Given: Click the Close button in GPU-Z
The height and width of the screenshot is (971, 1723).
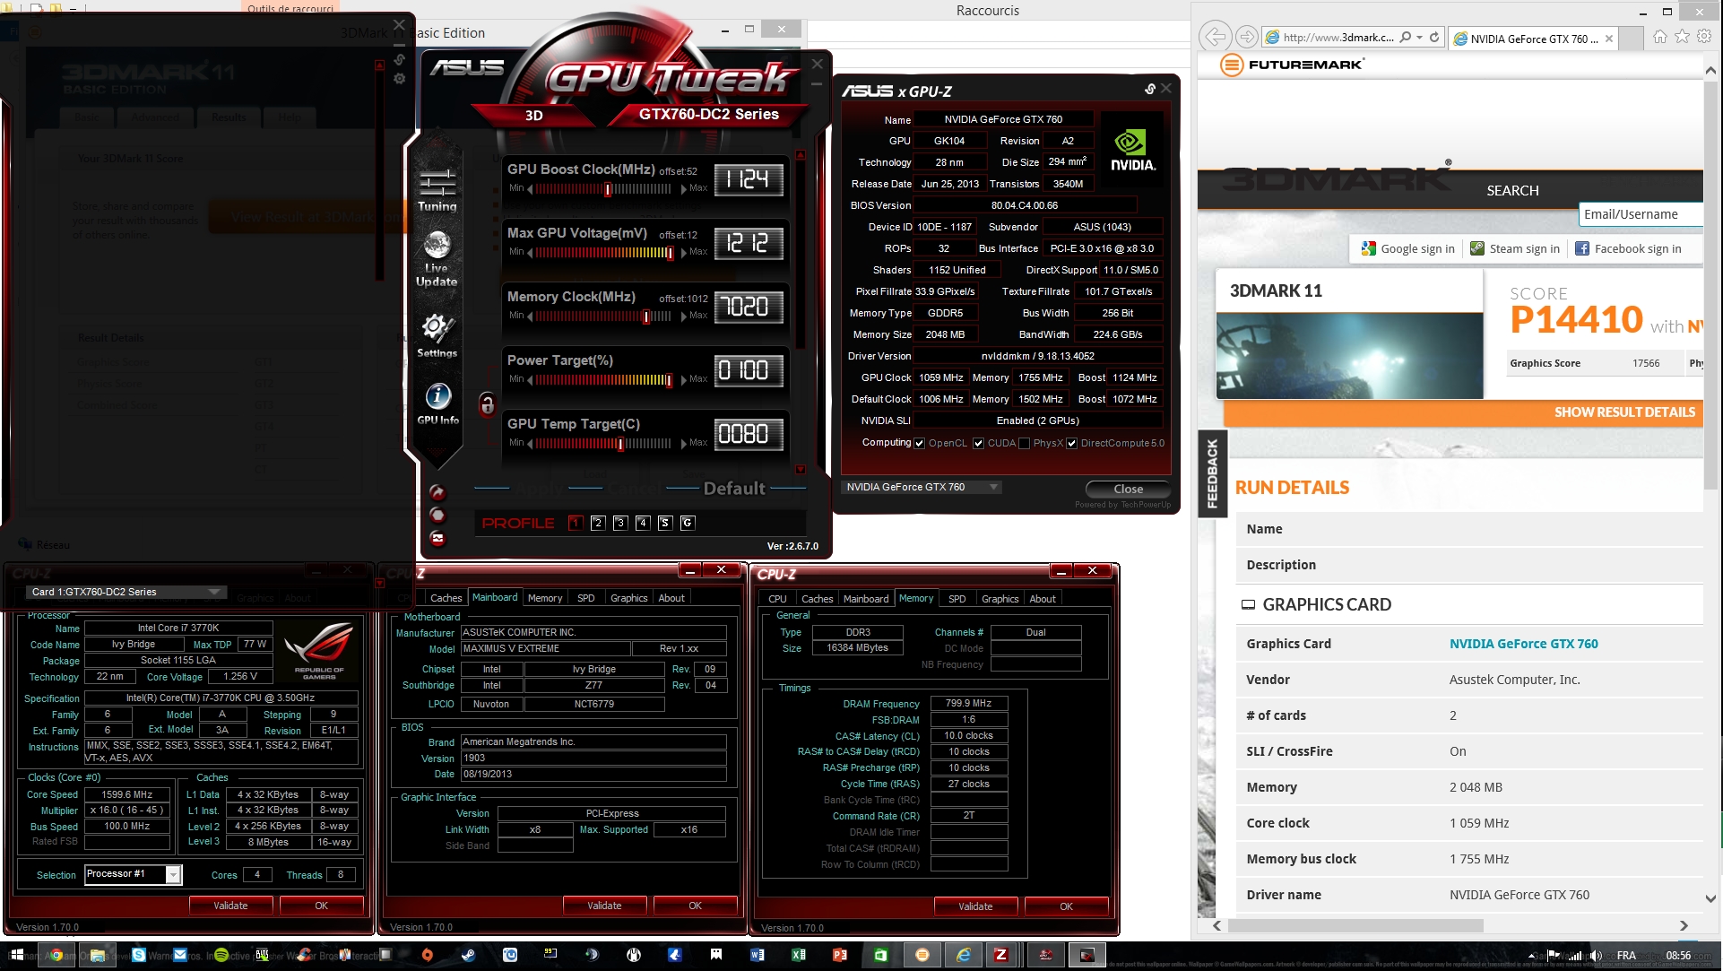Looking at the screenshot, I should click(1128, 489).
